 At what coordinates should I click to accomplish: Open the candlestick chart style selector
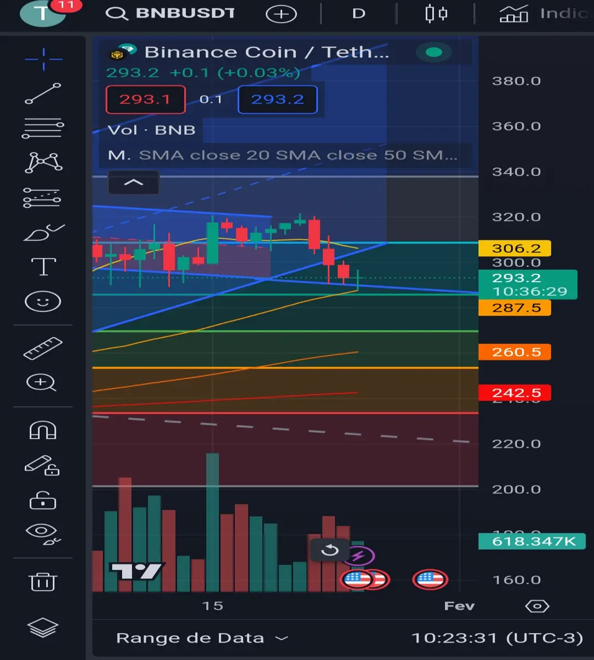click(436, 13)
